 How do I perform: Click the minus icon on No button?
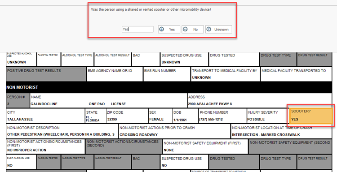(185, 30)
